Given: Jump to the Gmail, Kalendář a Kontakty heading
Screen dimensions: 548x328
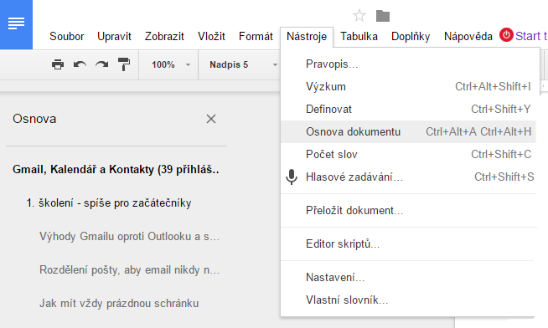Looking at the screenshot, I should [x=116, y=170].
